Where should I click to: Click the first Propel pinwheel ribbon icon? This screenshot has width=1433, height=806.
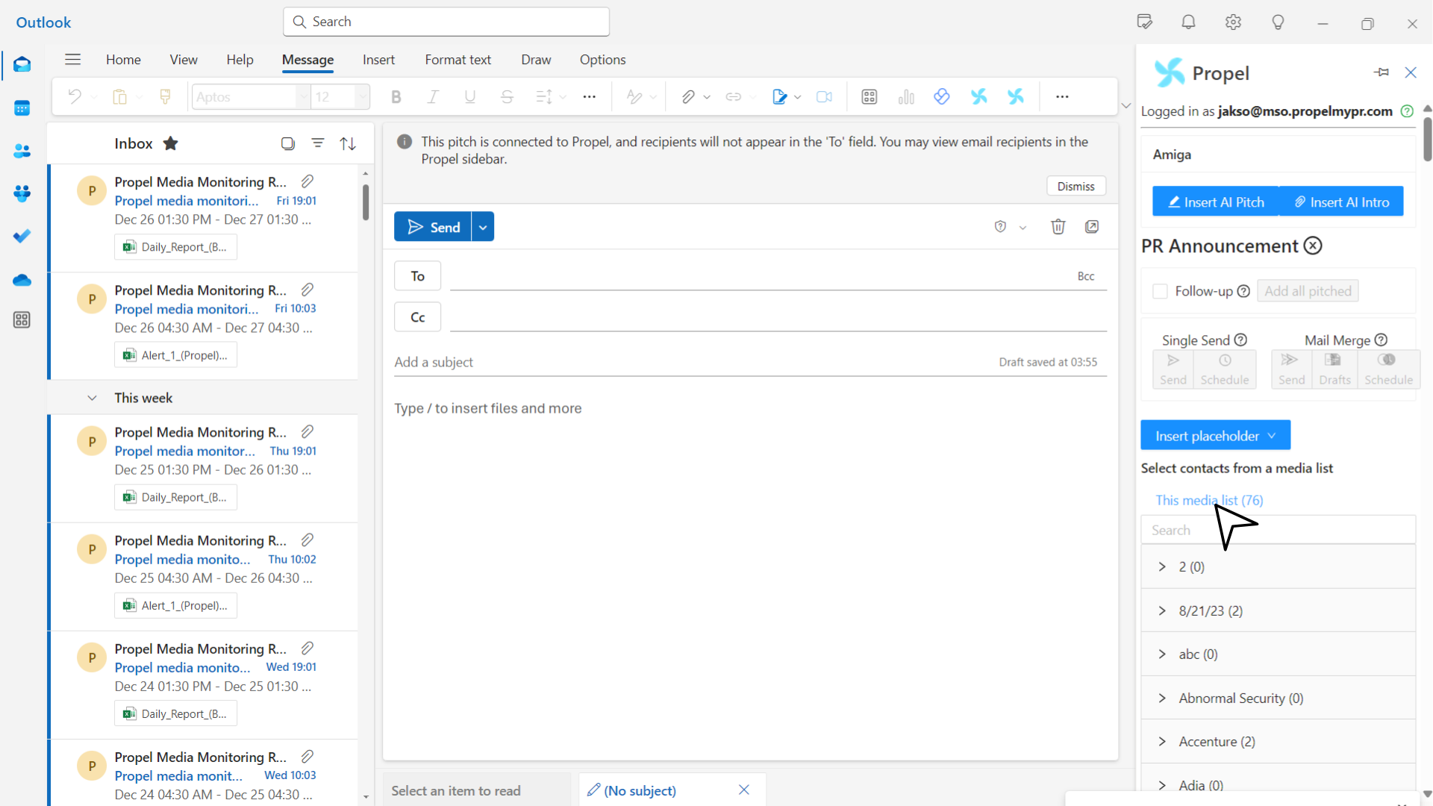pos(978,96)
